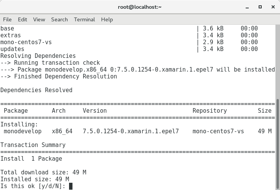Image resolution: width=280 pixels, height=190 pixels.
Task: Click the 'x86_64' arch value
Action: [x=62, y=131]
